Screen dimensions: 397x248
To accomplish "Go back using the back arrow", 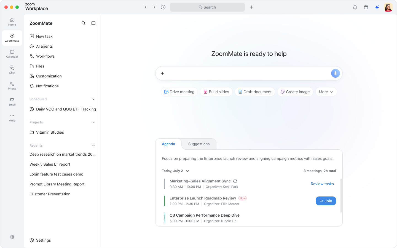I will tap(146, 7).
